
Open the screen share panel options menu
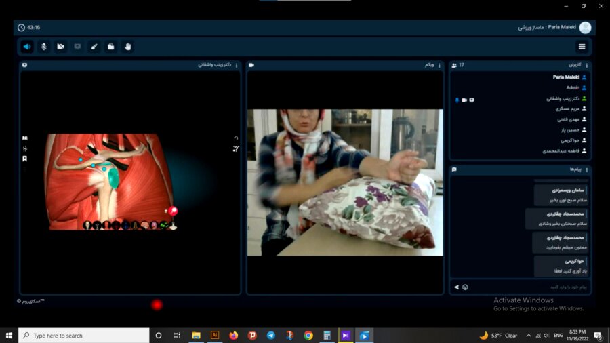click(236, 65)
